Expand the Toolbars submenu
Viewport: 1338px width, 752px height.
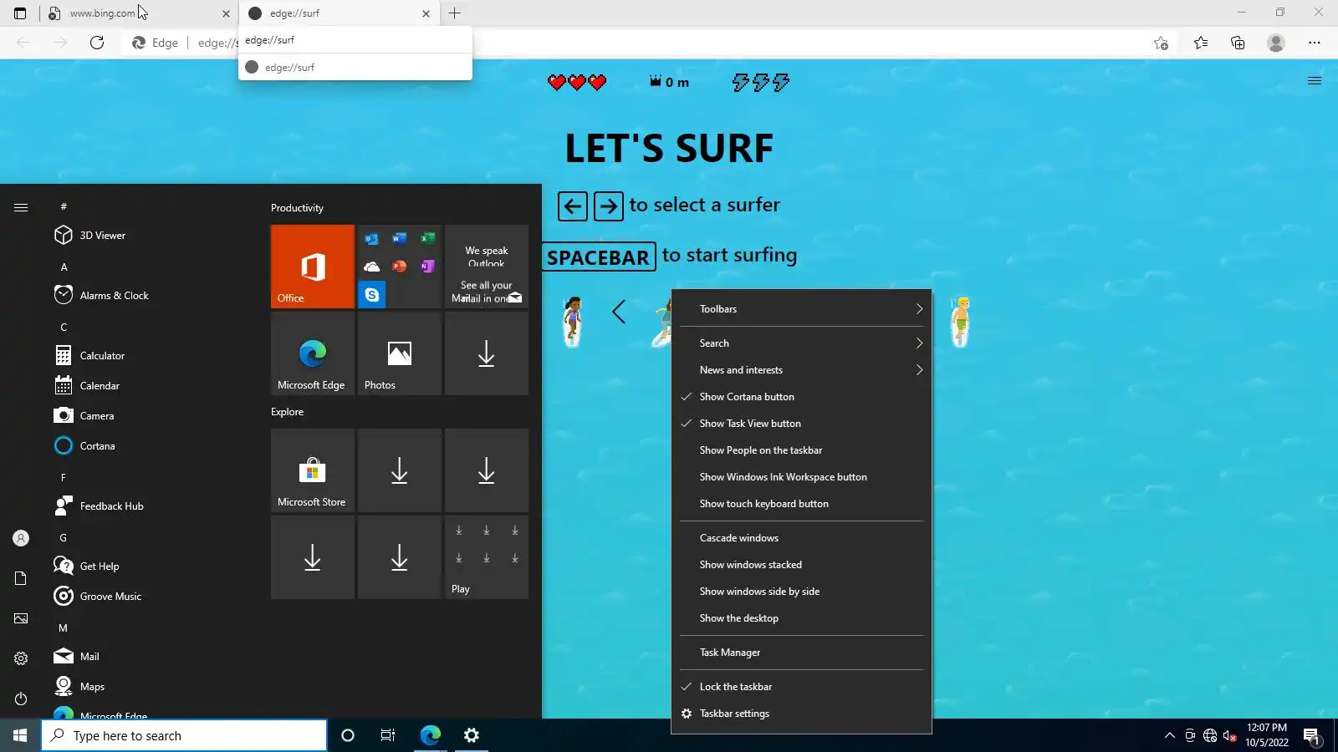tap(801, 309)
